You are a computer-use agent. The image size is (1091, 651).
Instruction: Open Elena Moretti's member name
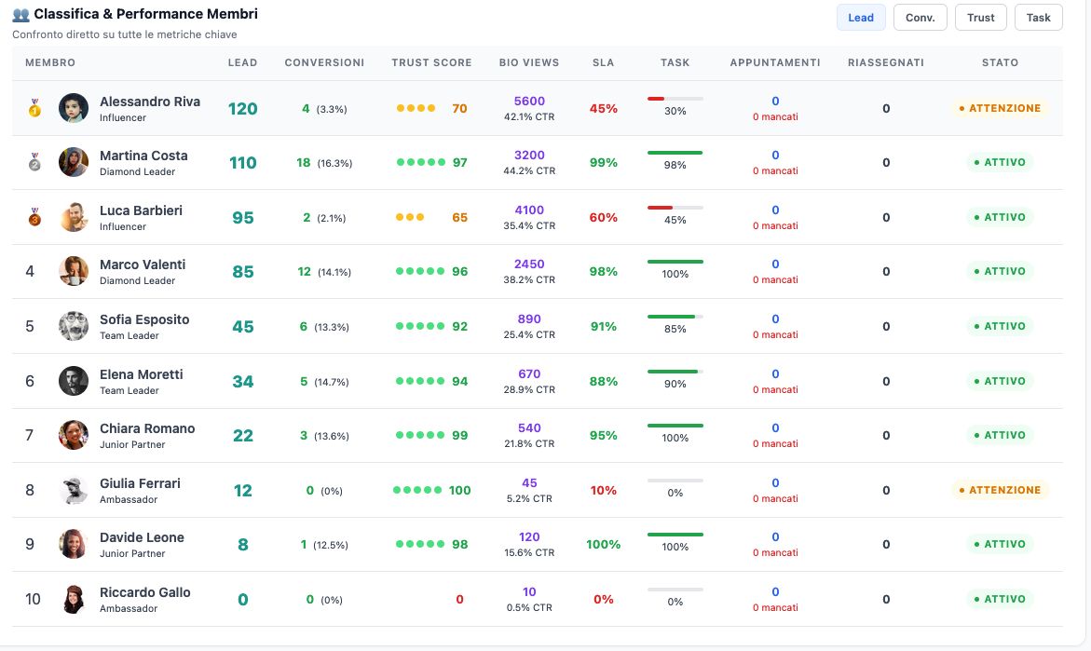(x=142, y=374)
